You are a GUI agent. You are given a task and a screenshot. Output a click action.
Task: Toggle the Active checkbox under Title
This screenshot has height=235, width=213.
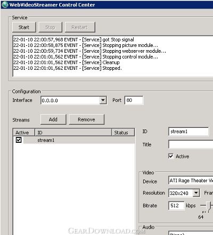click(x=171, y=156)
